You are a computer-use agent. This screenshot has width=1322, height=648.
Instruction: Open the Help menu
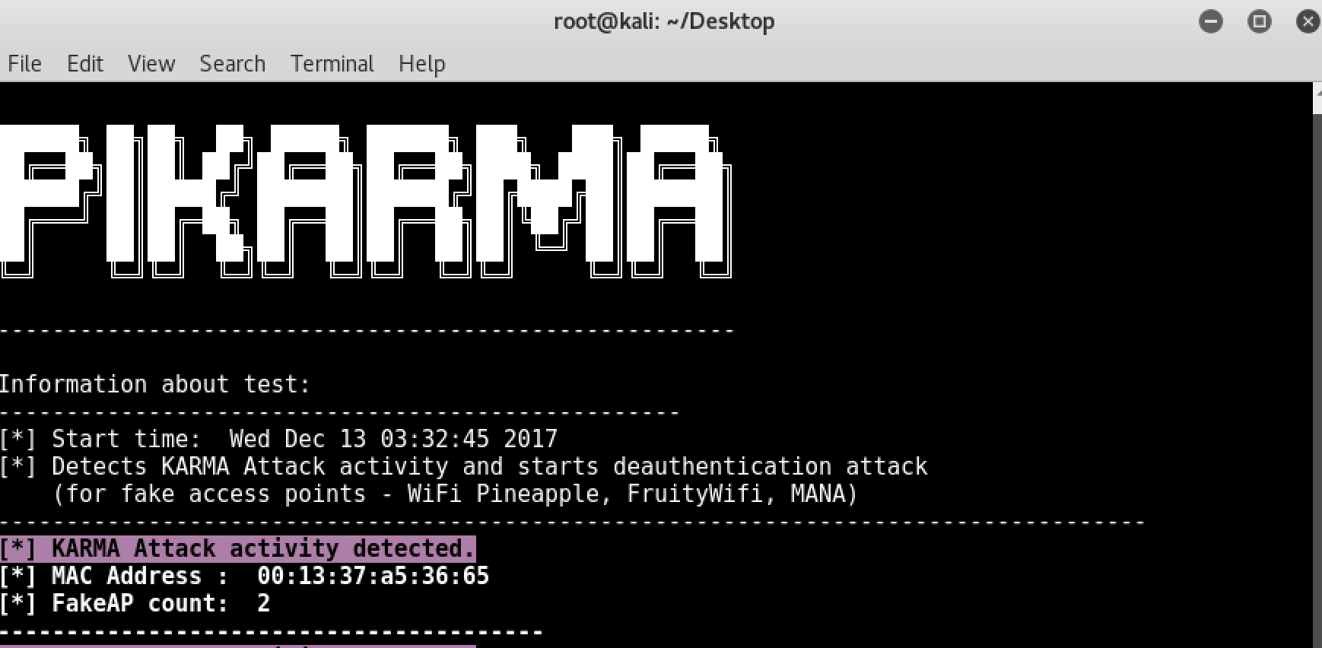421,64
